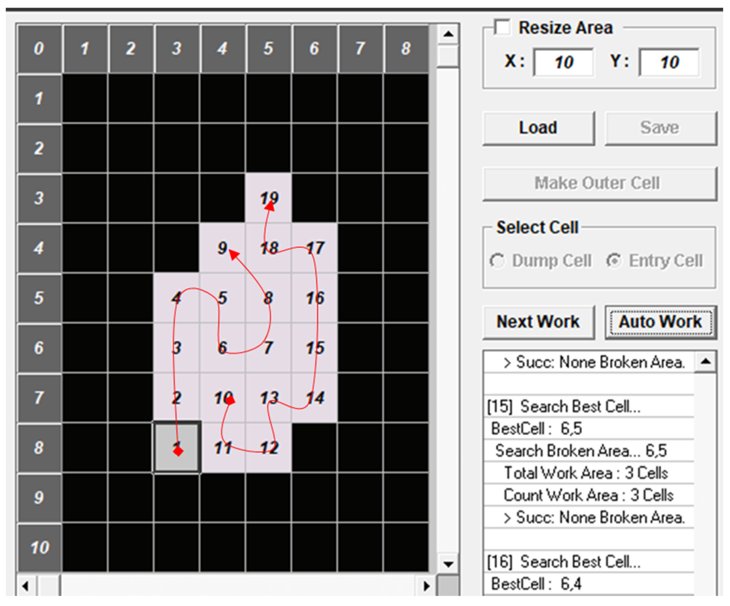Click the Load button
The image size is (730, 606).
coord(538,128)
